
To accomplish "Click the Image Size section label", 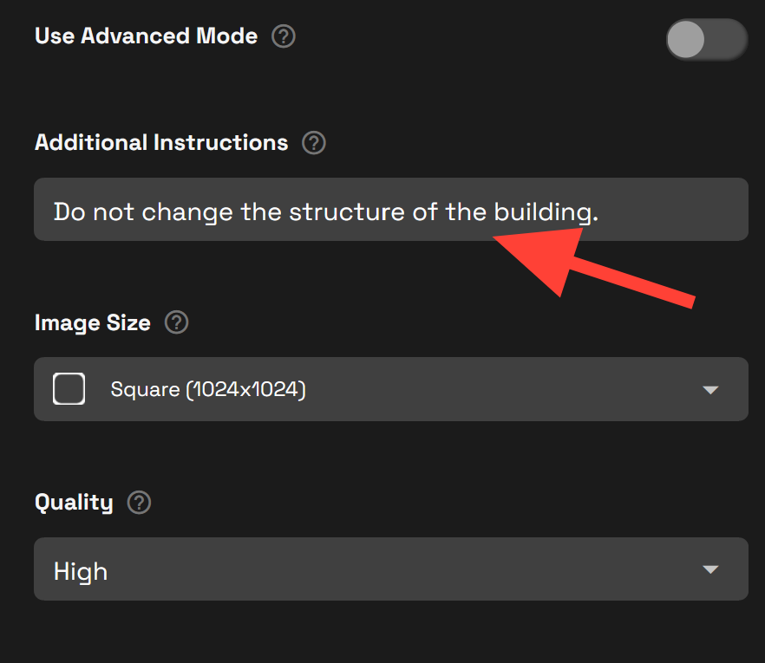I will (92, 322).
